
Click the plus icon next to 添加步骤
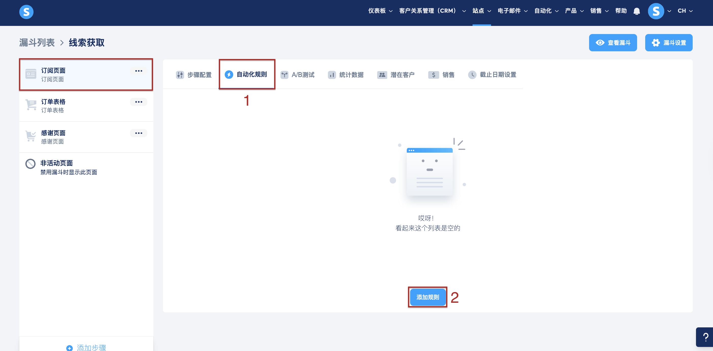pyautogui.click(x=70, y=348)
